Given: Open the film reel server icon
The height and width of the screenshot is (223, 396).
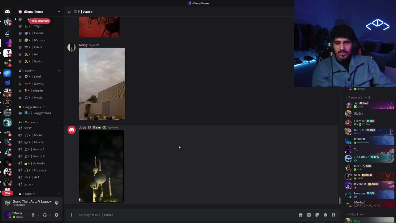Looking at the screenshot, I should coord(7,123).
